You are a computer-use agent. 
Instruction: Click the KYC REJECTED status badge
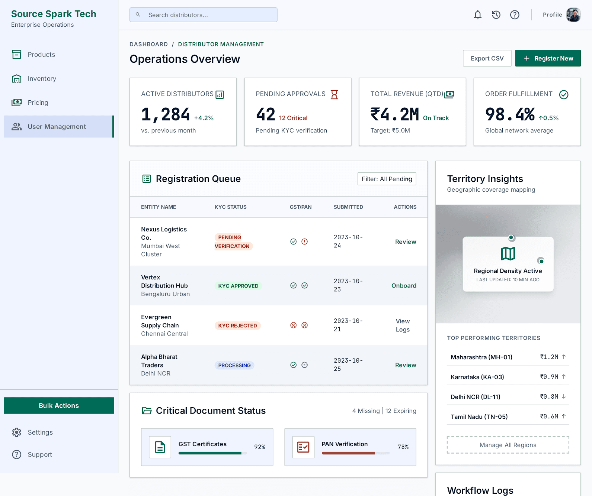[237, 325]
